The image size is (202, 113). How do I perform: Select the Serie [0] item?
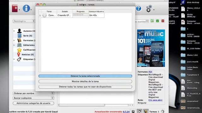[x=27, y=35]
